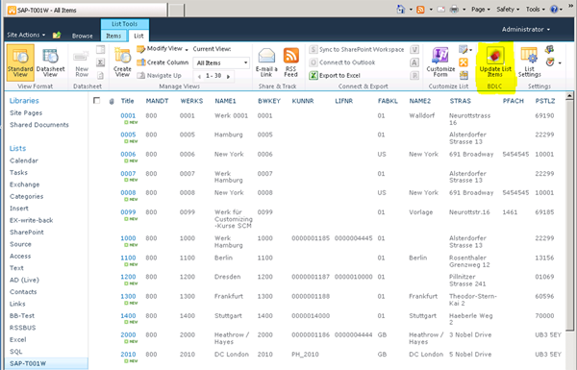Screen dimensions: 577x370
Task: Tick the select-all checkbox in list header
Action: (x=97, y=100)
